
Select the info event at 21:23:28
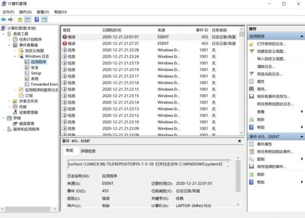pos(150,50)
